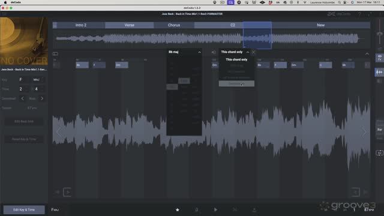384x216 pixels.
Task: Change the key root F field
Action: [x=21, y=80]
